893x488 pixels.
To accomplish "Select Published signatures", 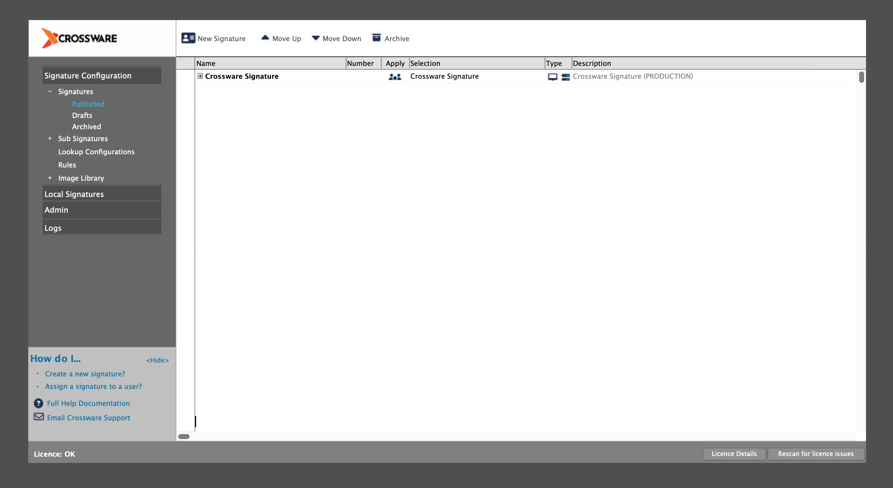I will 88,104.
